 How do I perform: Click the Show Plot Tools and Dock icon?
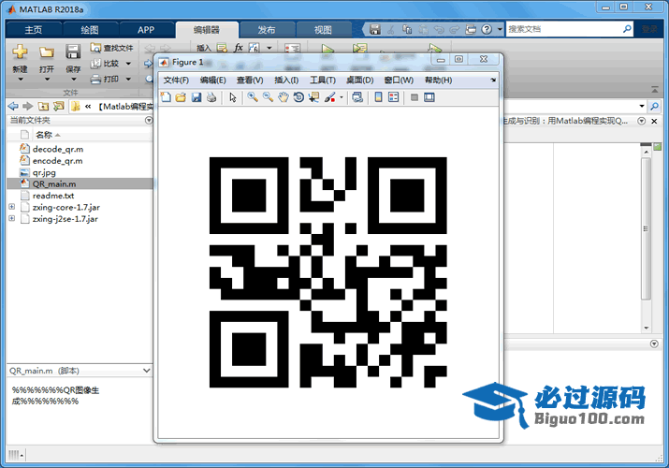tap(429, 97)
